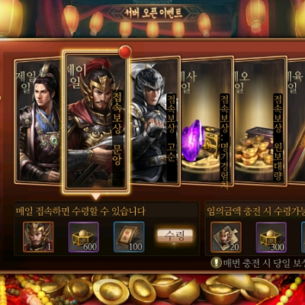Click the 서버 오픈 이벤트 title banner
The width and height of the screenshot is (305, 305).
153,13
